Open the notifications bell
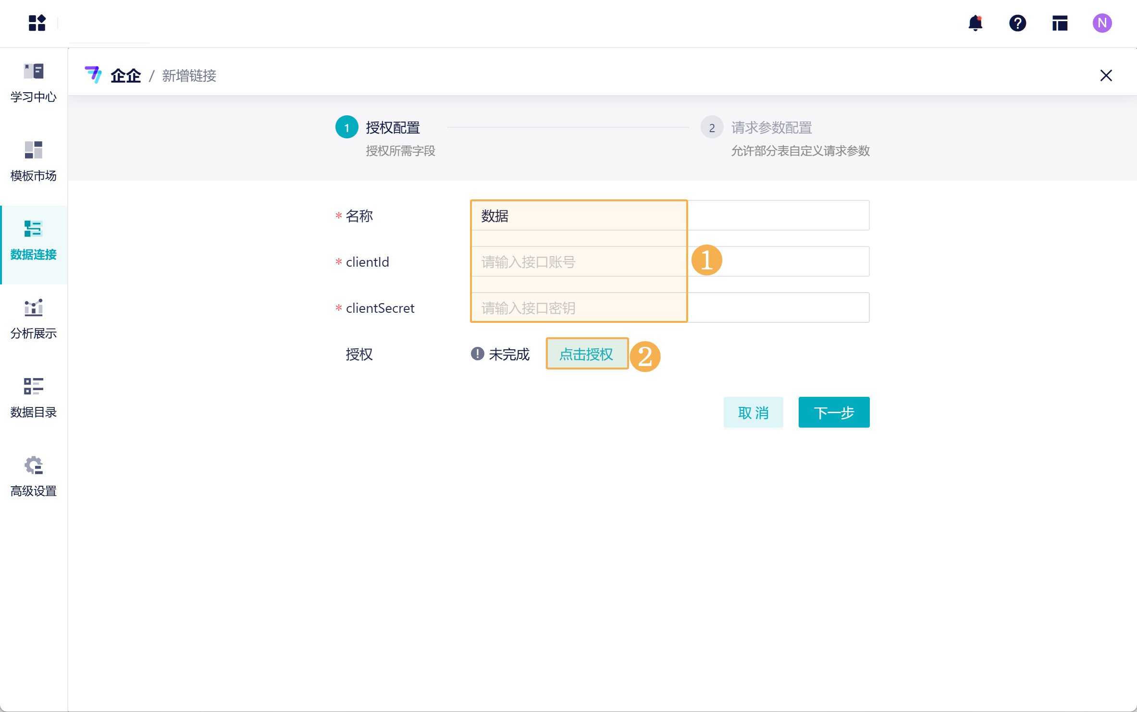 [975, 23]
